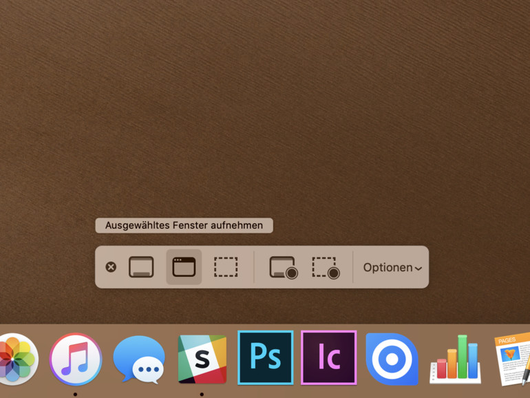Launch iTunes from the Dock
This screenshot has width=530, height=398.
76,359
